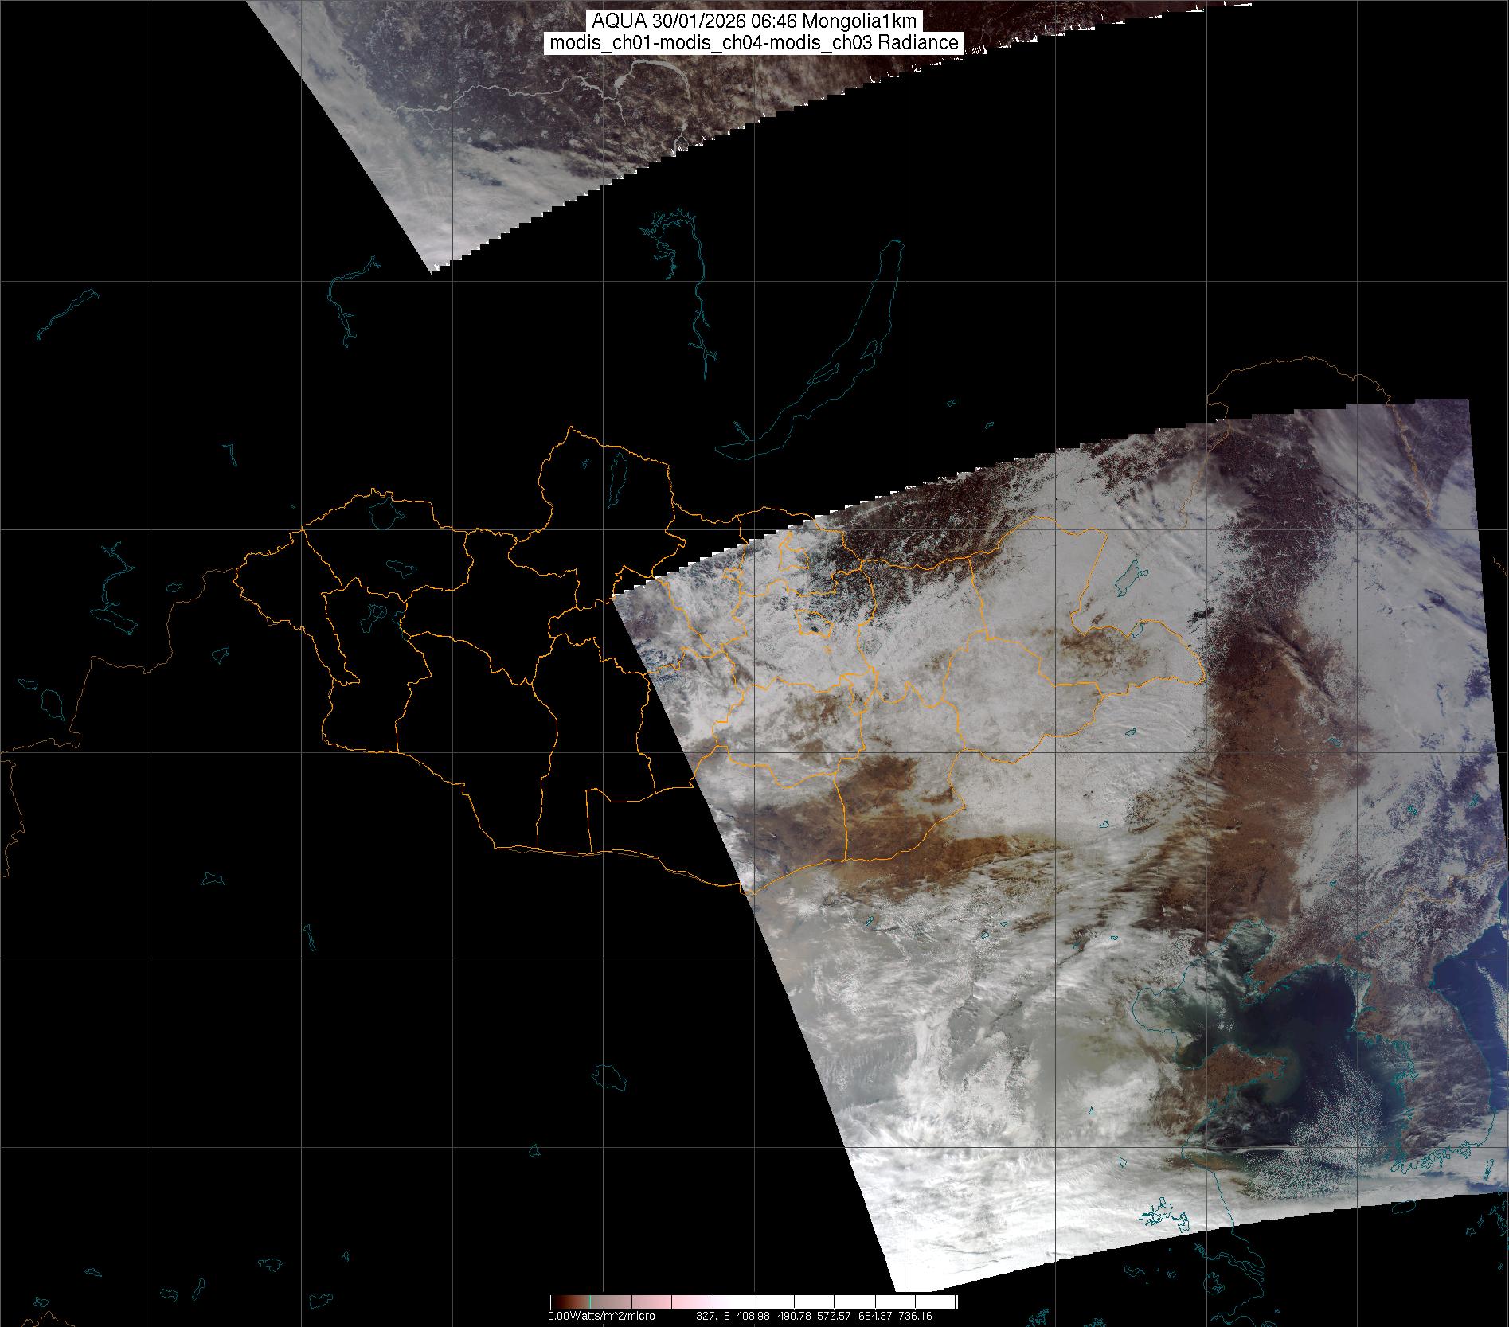Select the 327.18 scale value
Image resolution: width=1509 pixels, height=1327 pixels.
(712, 1316)
